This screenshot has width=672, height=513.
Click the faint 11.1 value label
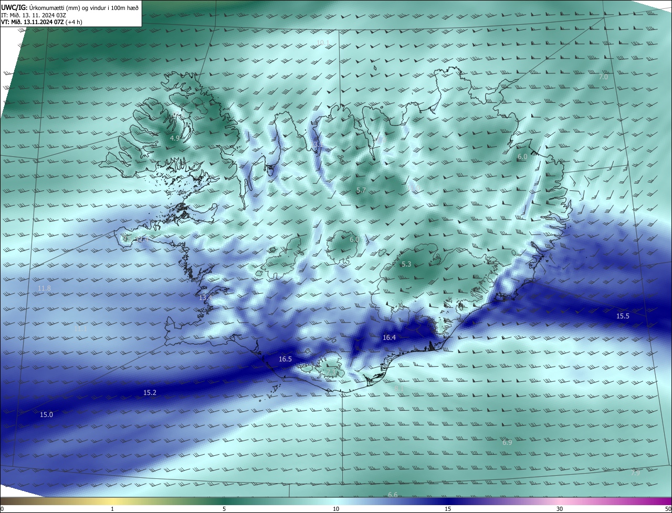click(80, 329)
